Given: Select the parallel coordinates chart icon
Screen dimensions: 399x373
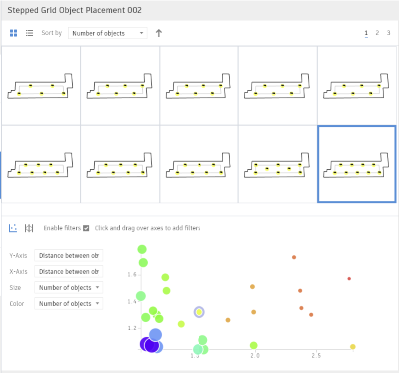Looking at the screenshot, I should [x=29, y=228].
